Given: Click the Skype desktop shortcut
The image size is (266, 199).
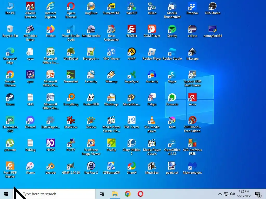Looking at the screenshot, I should point(172,77).
